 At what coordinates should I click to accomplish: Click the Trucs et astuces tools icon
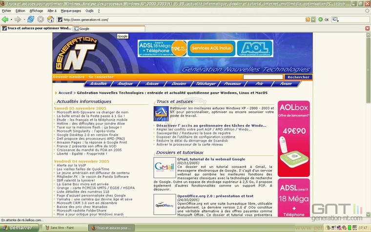click(x=161, y=114)
